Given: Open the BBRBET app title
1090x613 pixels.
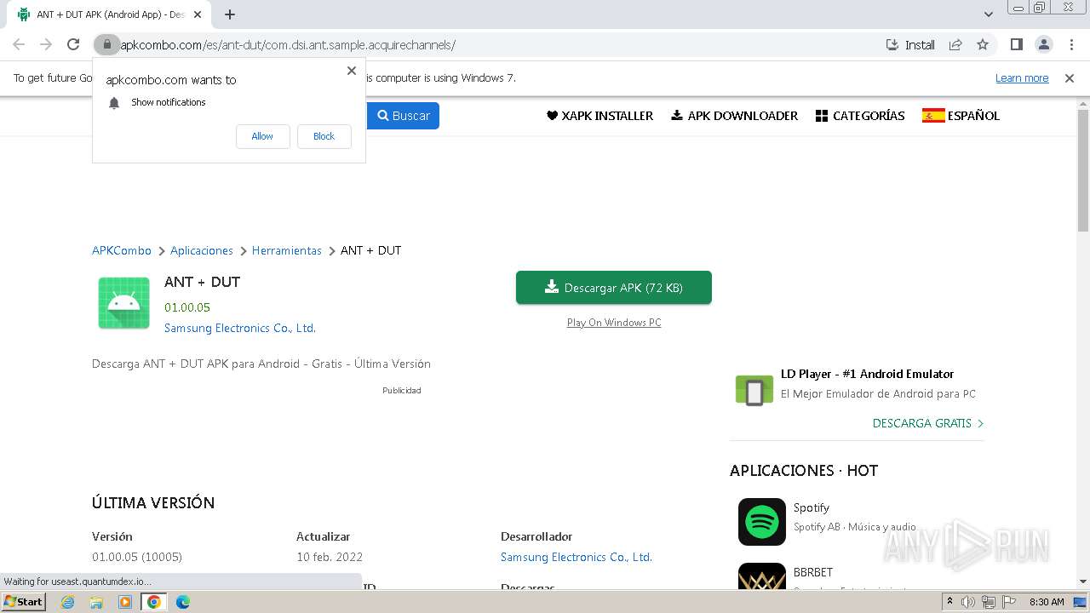Looking at the screenshot, I should (x=813, y=572).
